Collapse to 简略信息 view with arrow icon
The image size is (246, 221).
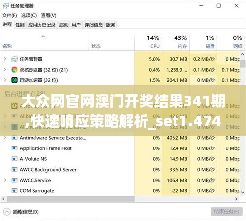tap(7, 212)
